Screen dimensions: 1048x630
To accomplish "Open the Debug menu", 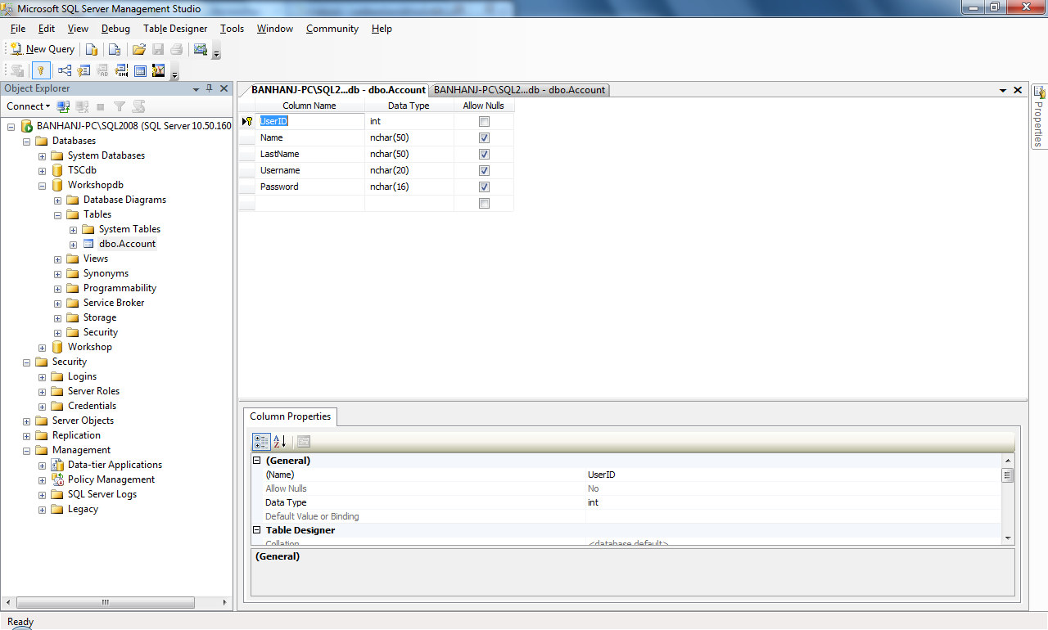I will [x=115, y=29].
